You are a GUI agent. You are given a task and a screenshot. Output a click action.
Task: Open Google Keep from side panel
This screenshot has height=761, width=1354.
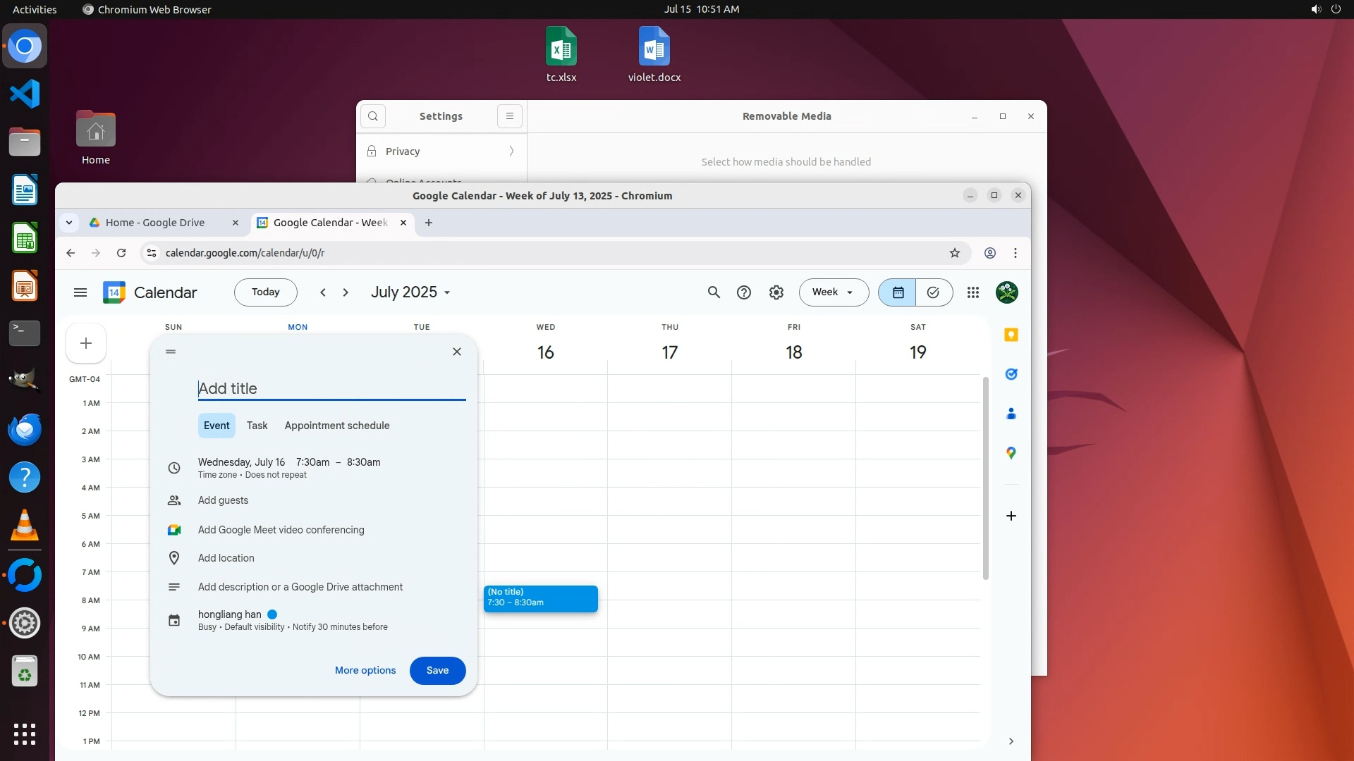click(x=1011, y=335)
